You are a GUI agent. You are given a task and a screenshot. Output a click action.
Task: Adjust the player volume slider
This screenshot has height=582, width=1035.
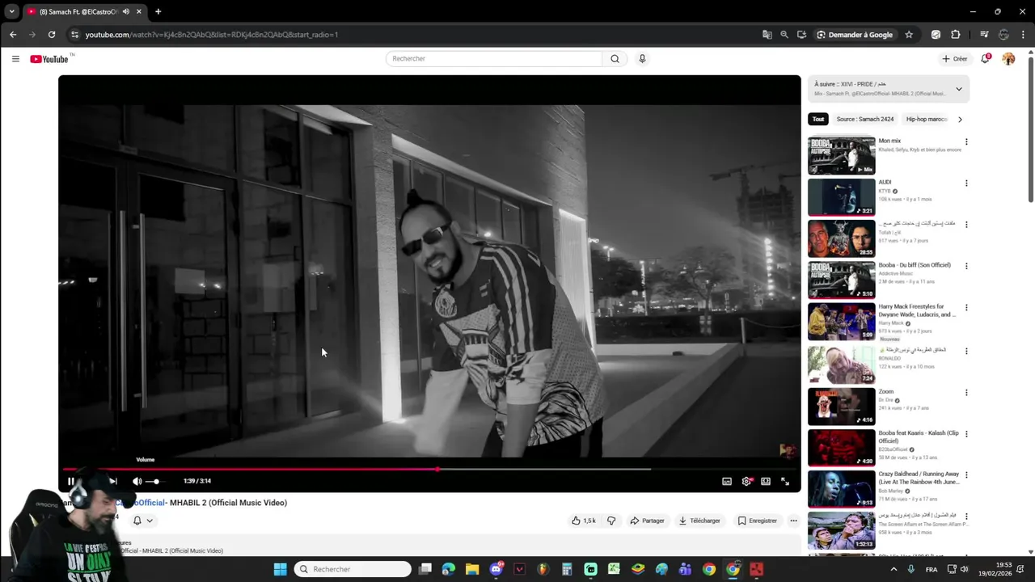(x=154, y=481)
